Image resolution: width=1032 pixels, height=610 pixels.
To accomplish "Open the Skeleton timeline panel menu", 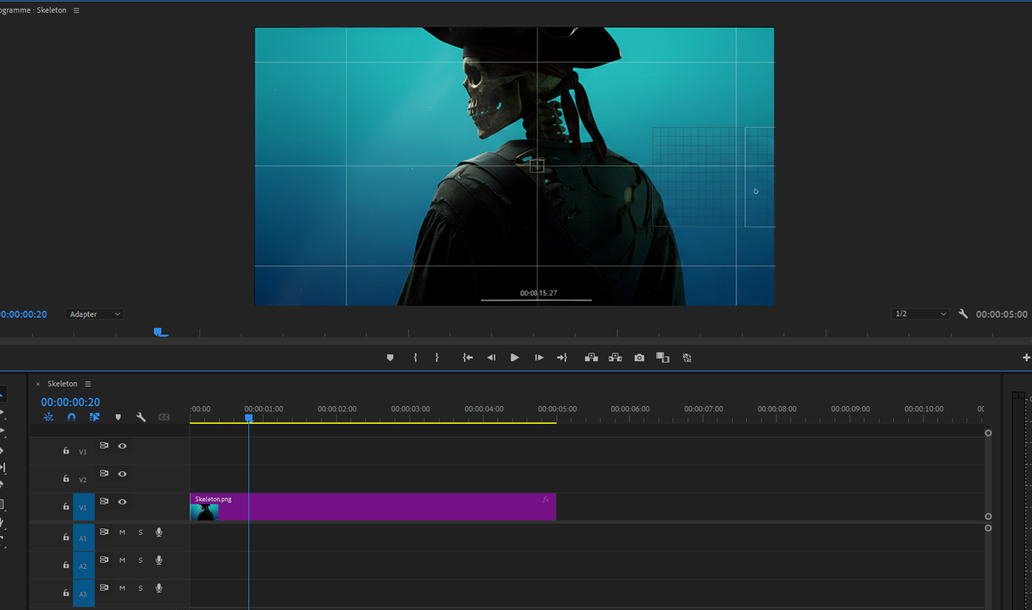I will [88, 384].
